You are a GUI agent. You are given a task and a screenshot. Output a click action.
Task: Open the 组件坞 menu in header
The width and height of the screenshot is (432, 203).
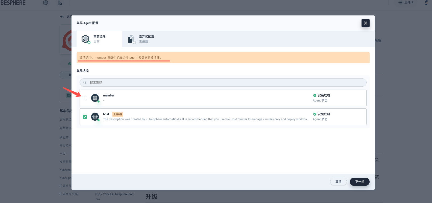(406, 3)
